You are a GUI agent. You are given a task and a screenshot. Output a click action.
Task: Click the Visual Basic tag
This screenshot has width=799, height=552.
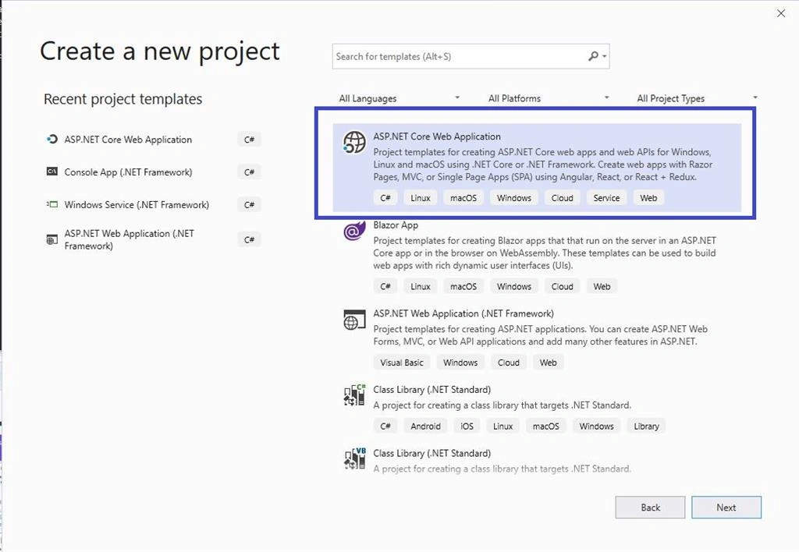[402, 362]
